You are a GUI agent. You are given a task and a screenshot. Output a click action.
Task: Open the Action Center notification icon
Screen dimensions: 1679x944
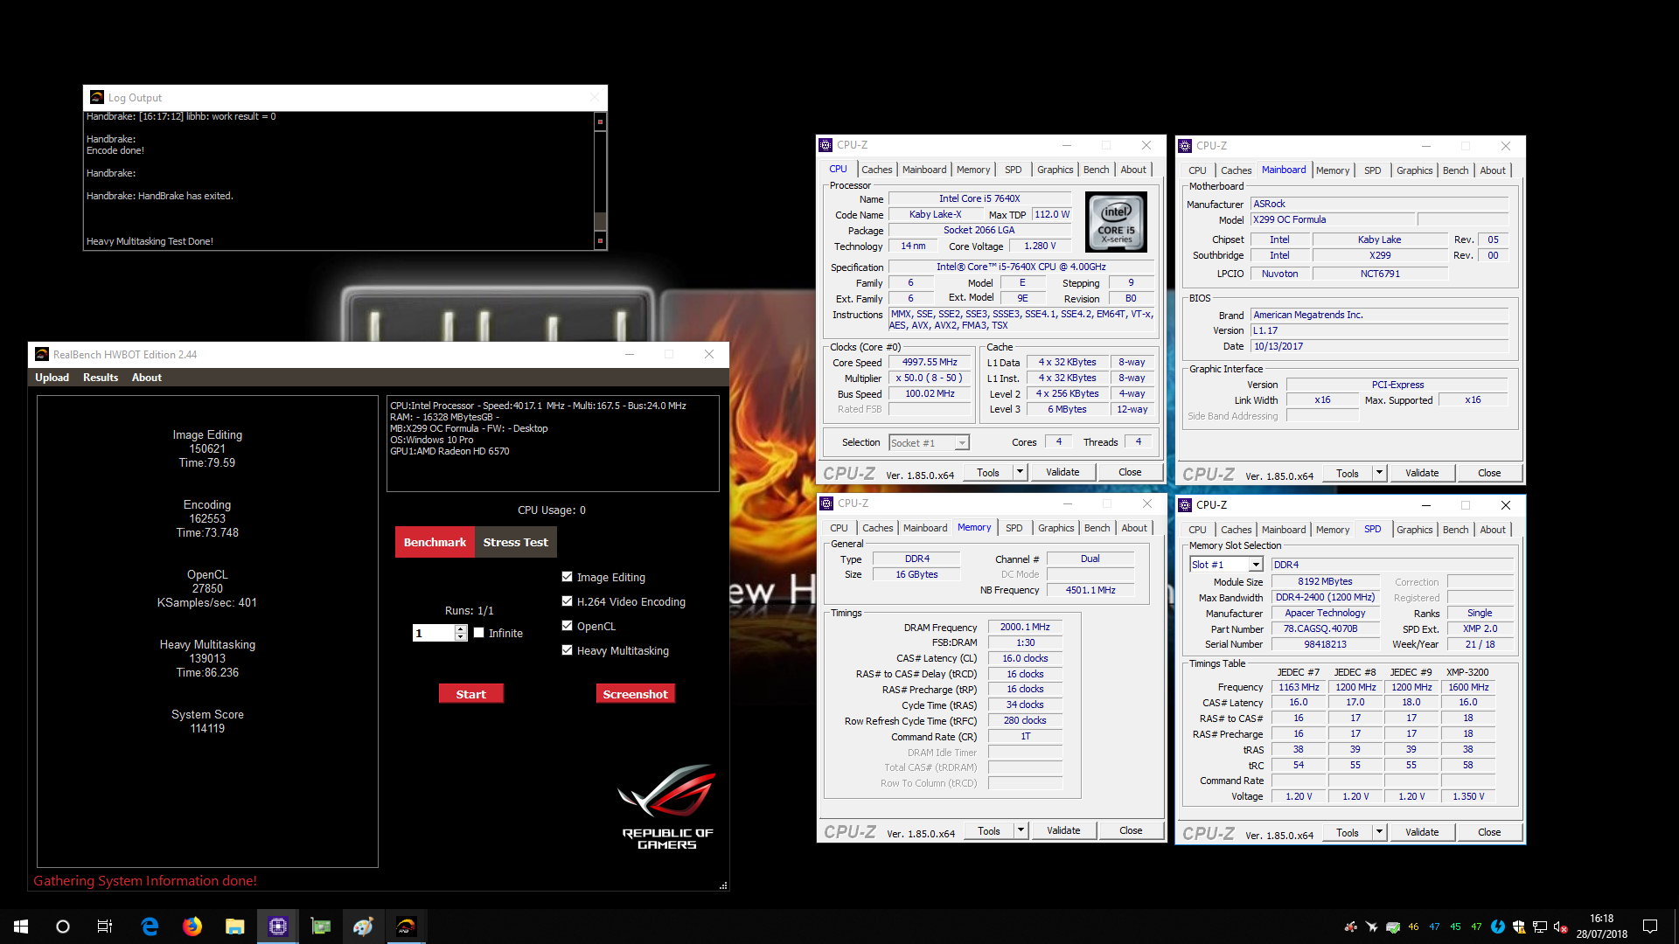1650,927
